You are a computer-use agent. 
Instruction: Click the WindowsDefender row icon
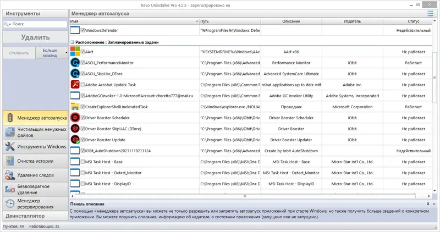pyautogui.click(x=75, y=30)
